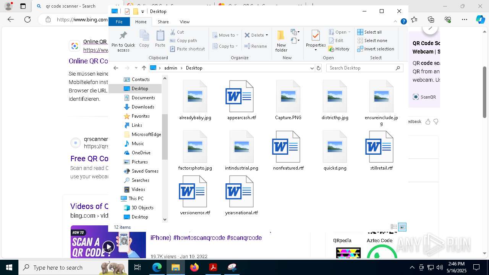
Task: Click the Copy ribbon icon
Action: [144, 39]
